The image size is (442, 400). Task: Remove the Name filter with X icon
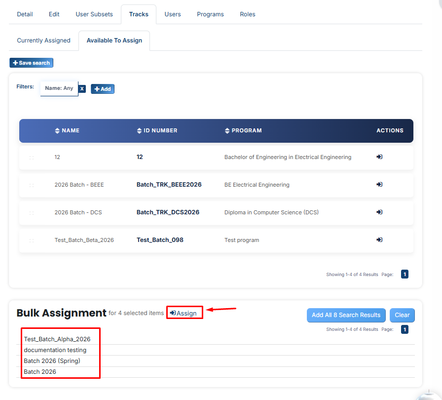pos(82,89)
